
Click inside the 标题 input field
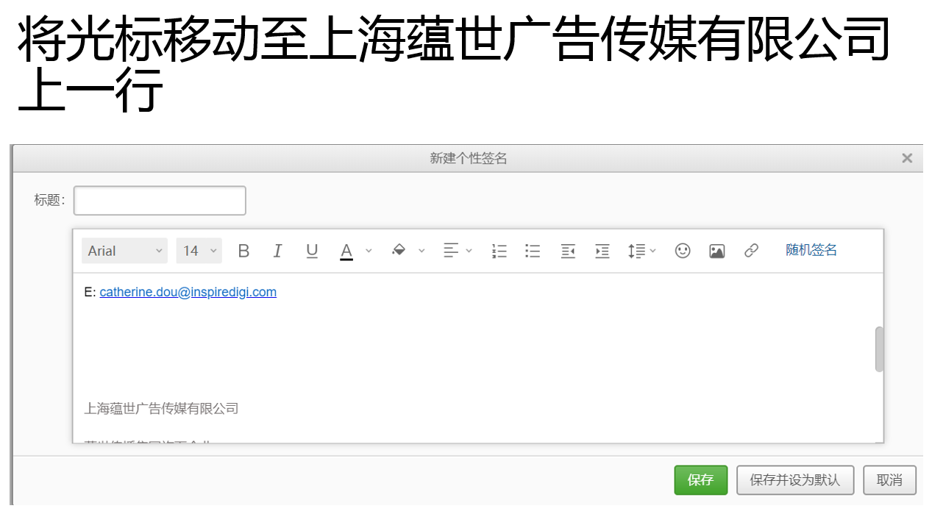pyautogui.click(x=160, y=201)
